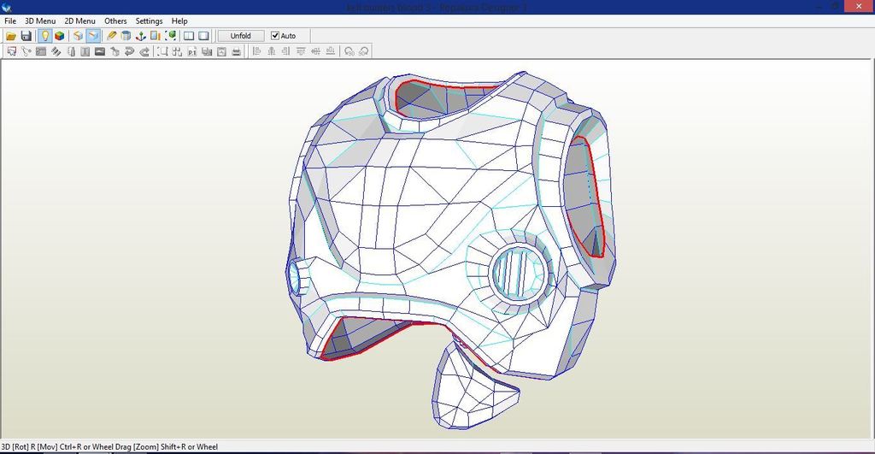875x454 pixels.
Task: Click the cylinder shape toolbar icon
Action: 126,36
